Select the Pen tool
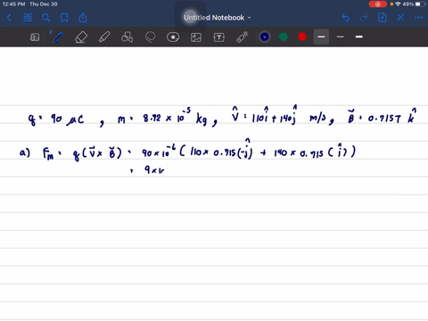This screenshot has width=428, height=321. (x=58, y=37)
